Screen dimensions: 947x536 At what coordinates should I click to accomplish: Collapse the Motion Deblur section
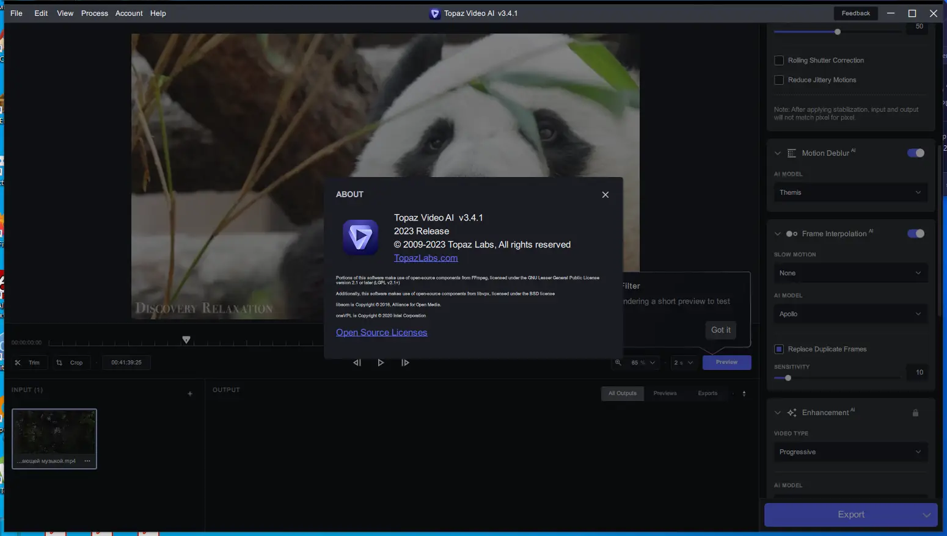(x=778, y=153)
